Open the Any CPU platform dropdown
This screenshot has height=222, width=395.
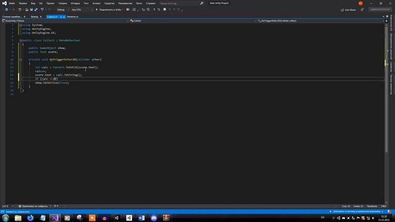click(x=82, y=10)
